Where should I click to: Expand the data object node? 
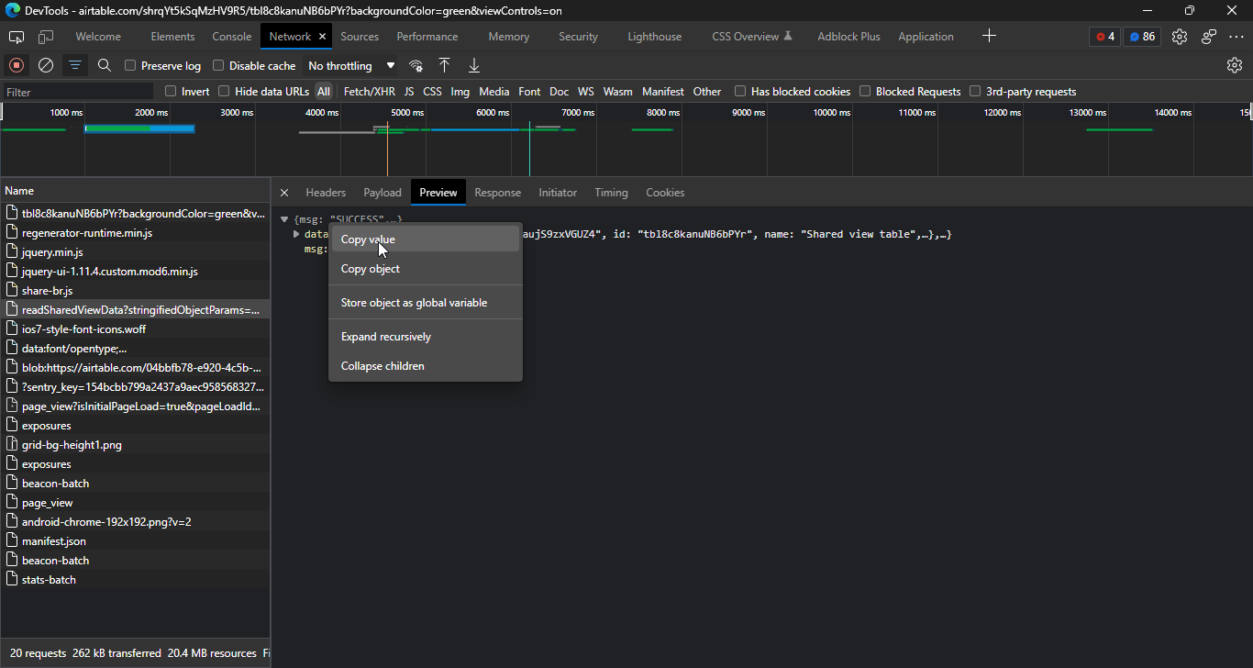(296, 234)
